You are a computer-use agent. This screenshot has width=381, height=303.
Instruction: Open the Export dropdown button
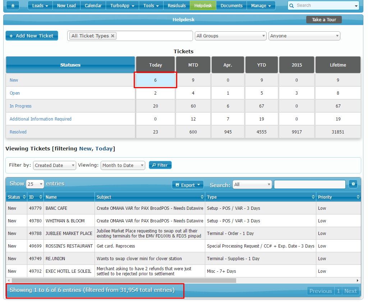pos(188,185)
